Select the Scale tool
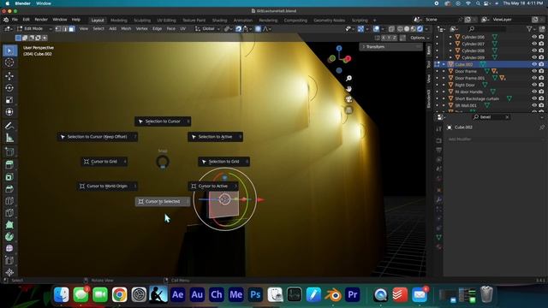 (9, 100)
